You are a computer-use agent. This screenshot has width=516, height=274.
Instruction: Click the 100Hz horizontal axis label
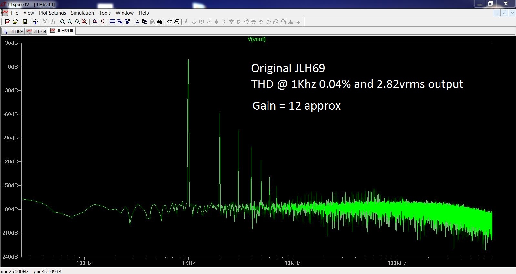pyautogui.click(x=84, y=263)
